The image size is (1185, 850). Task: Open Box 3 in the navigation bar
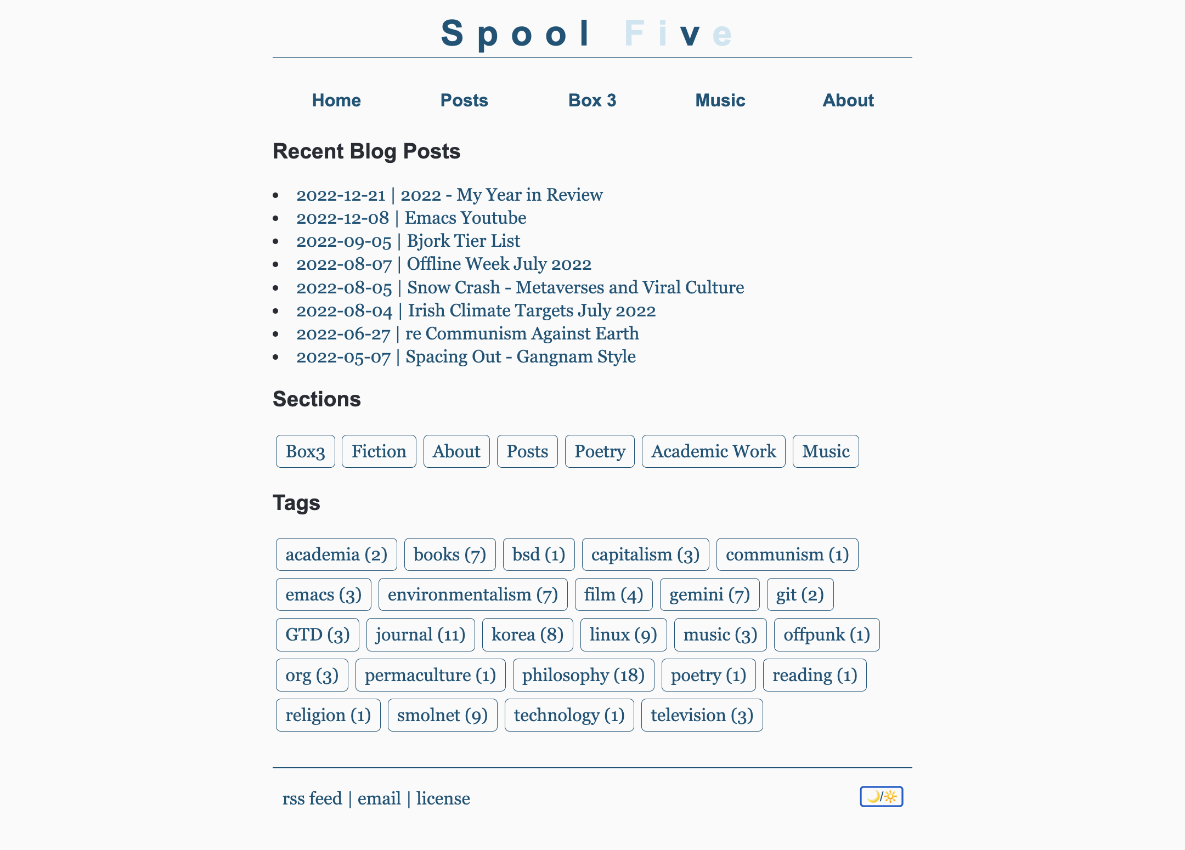[x=592, y=100]
